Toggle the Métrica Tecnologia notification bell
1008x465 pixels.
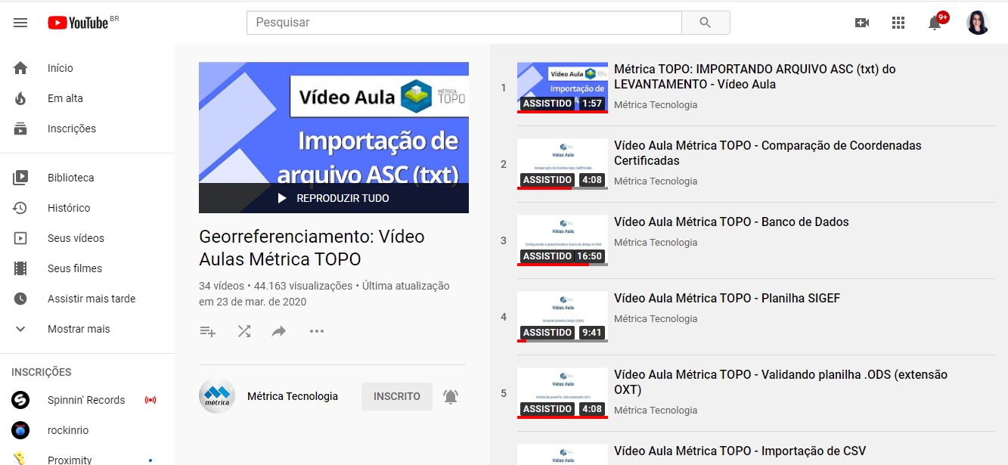451,397
